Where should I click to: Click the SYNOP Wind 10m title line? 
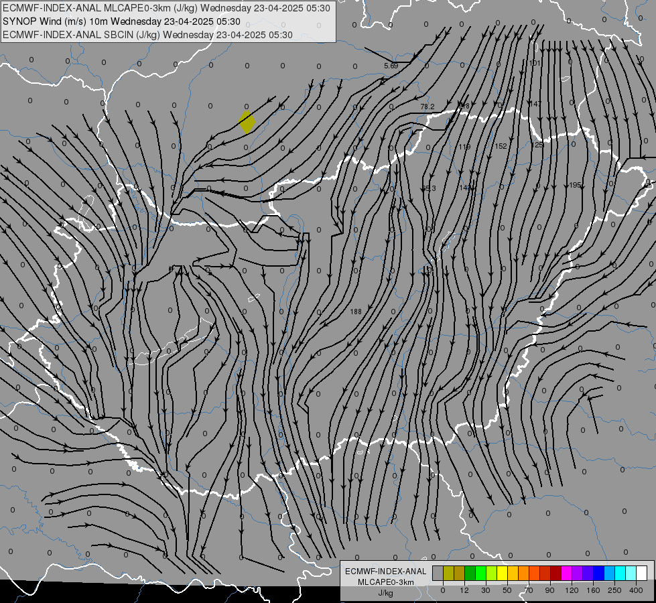tap(121, 21)
